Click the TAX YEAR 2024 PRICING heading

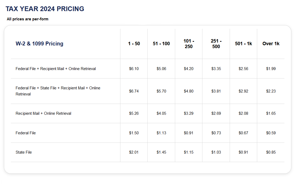[45, 9]
